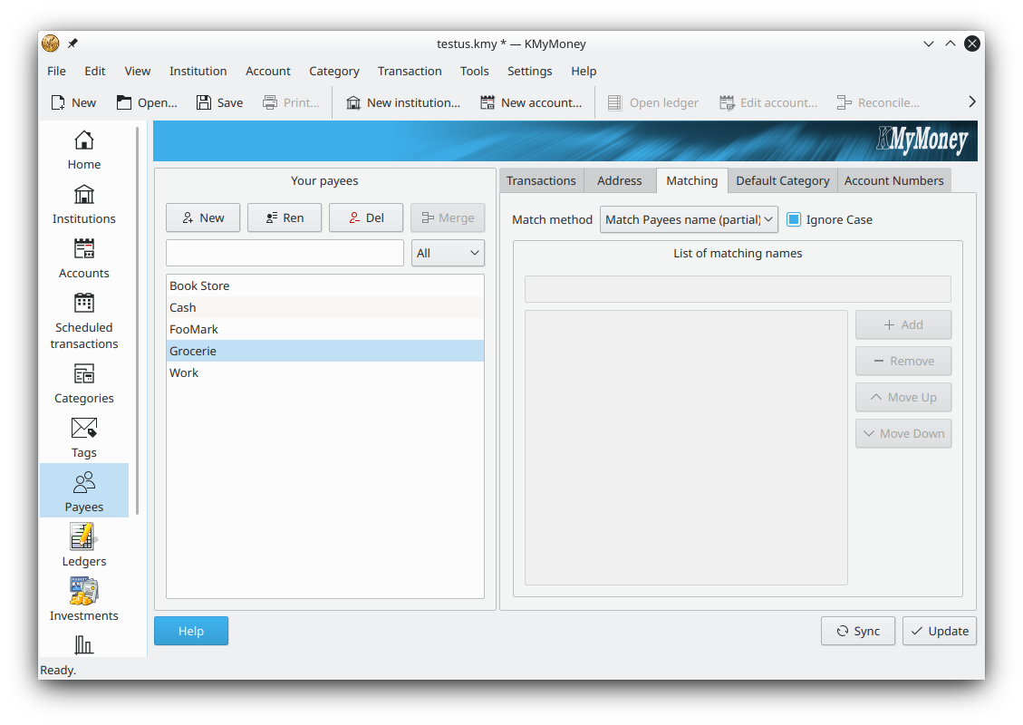This screenshot has height=725, width=1023.
Task: Click the Update button
Action: pos(939,631)
